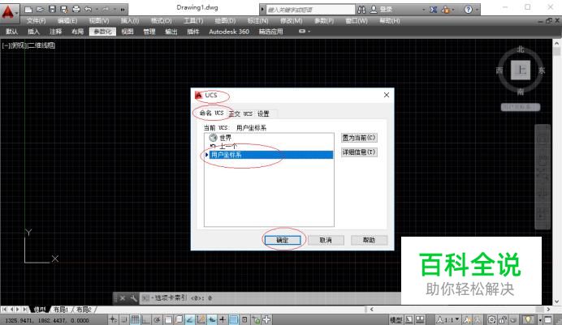Click the stay connected icon
Viewport: 562px width, 325px height.
coord(446,10)
